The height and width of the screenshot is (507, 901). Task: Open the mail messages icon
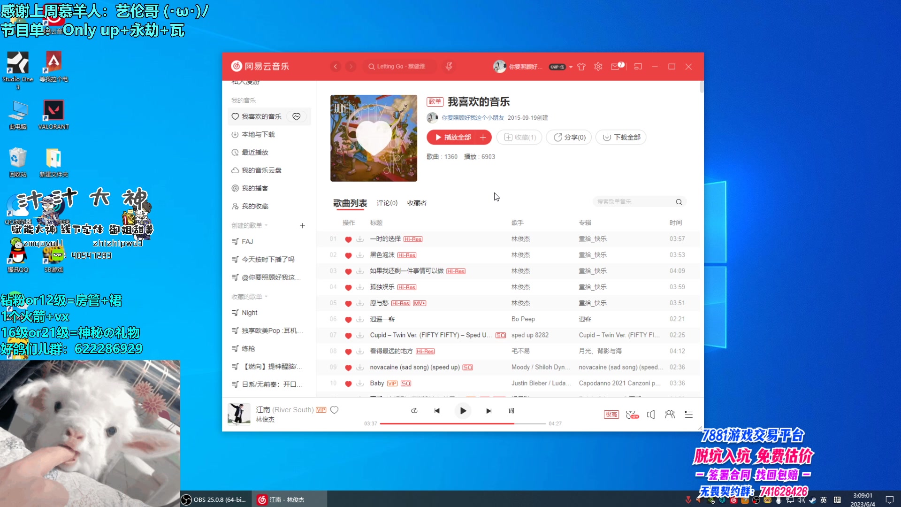(615, 67)
